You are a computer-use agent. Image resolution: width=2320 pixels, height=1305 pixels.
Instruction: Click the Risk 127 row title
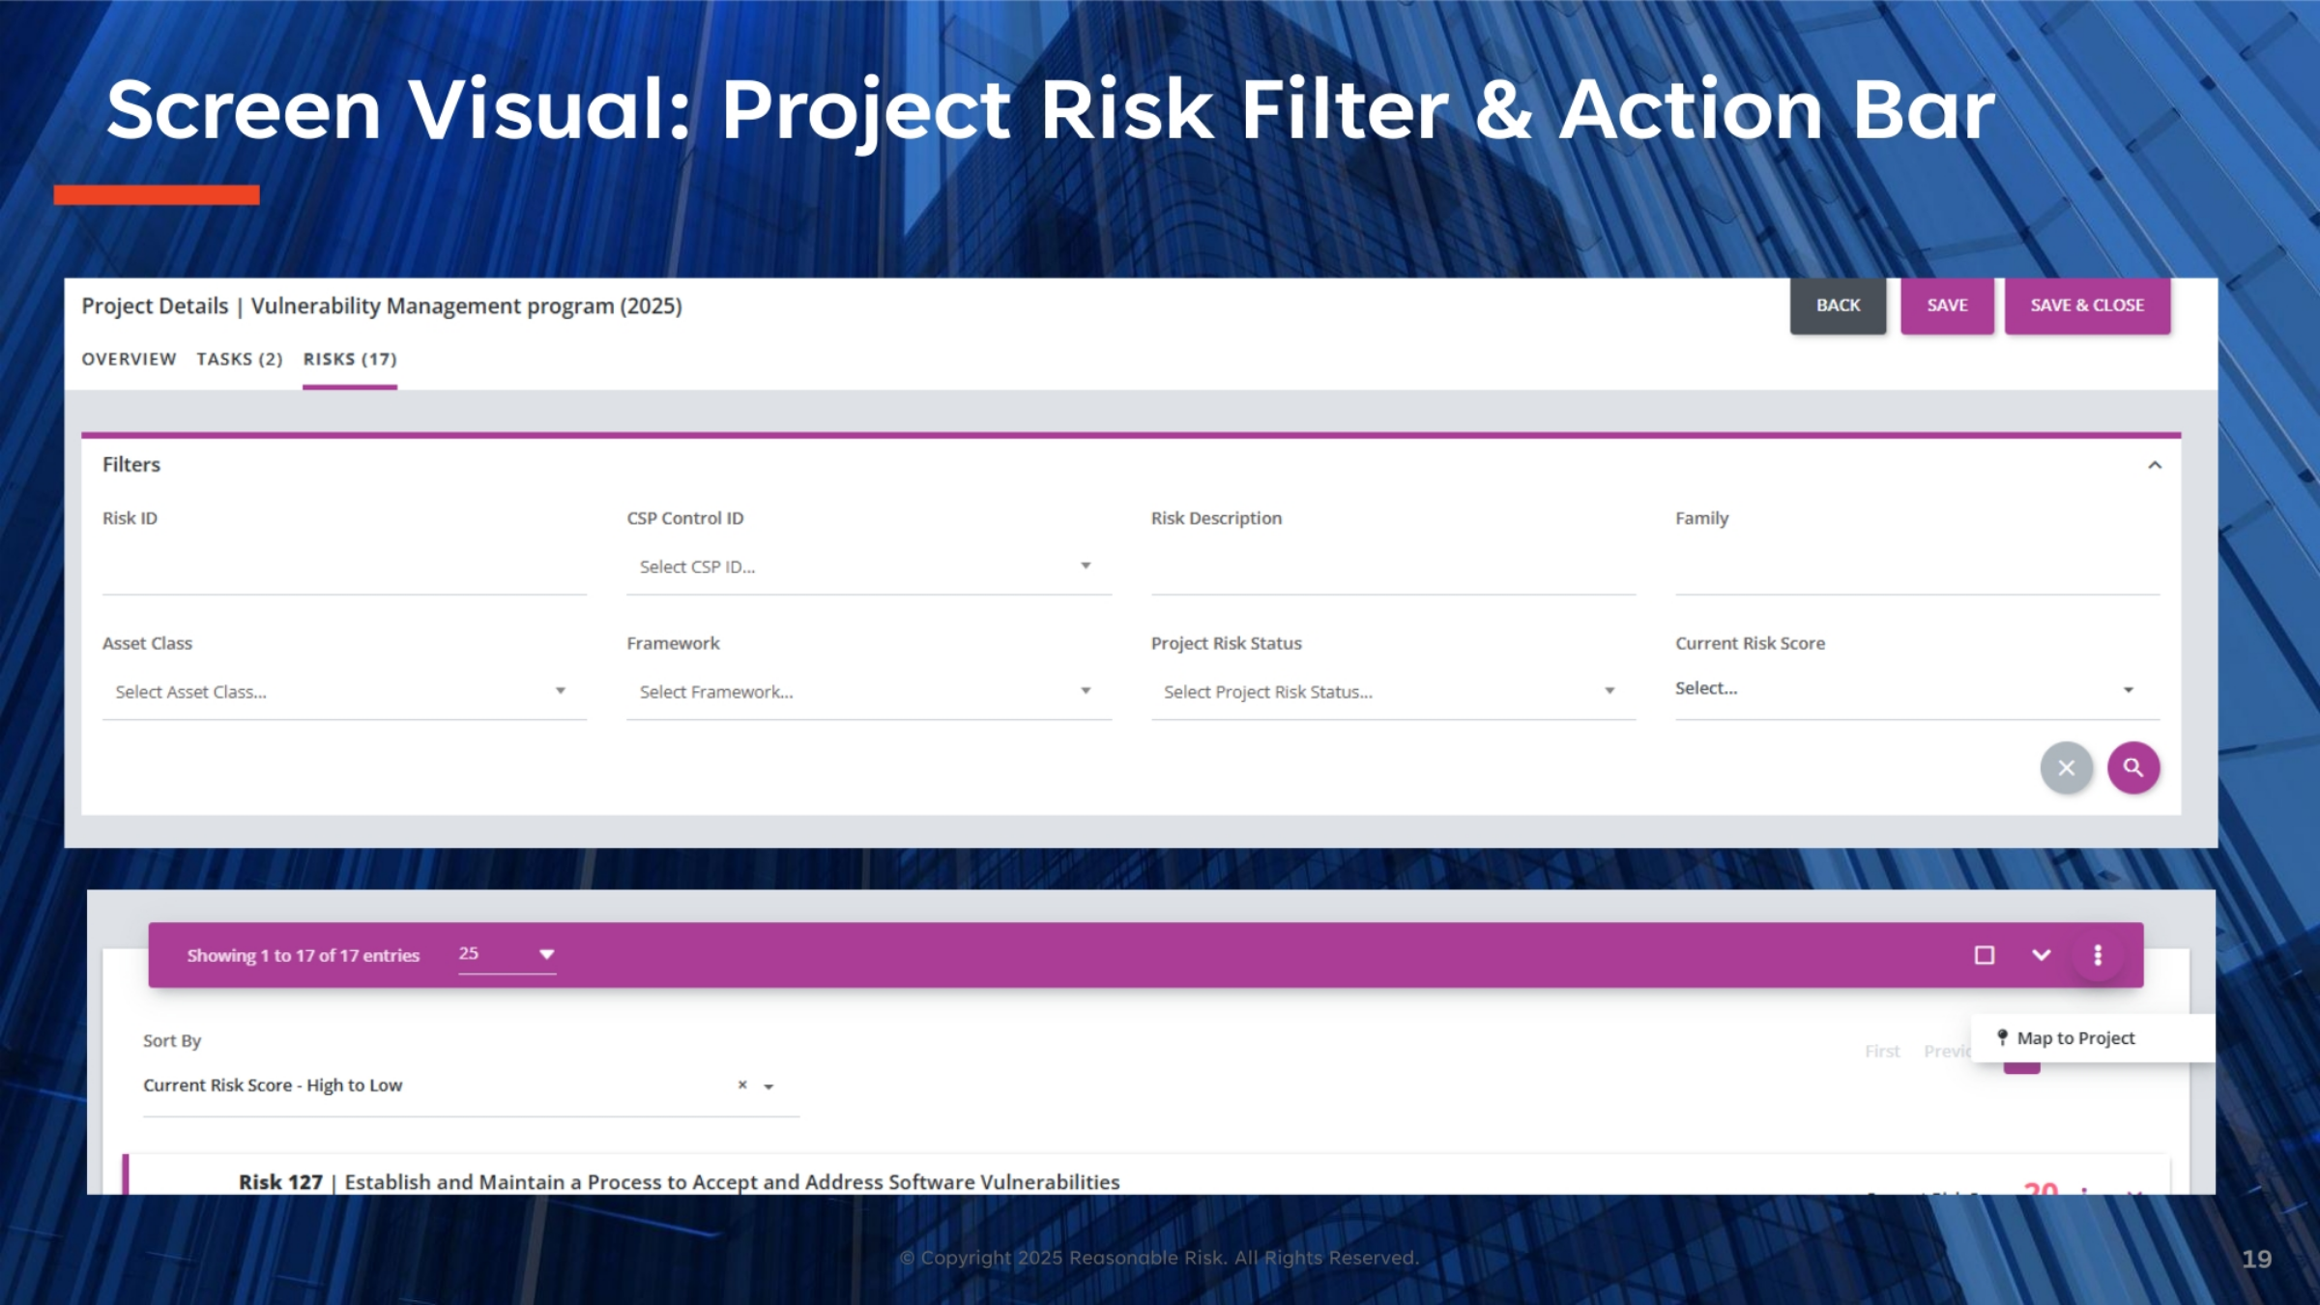click(680, 1182)
